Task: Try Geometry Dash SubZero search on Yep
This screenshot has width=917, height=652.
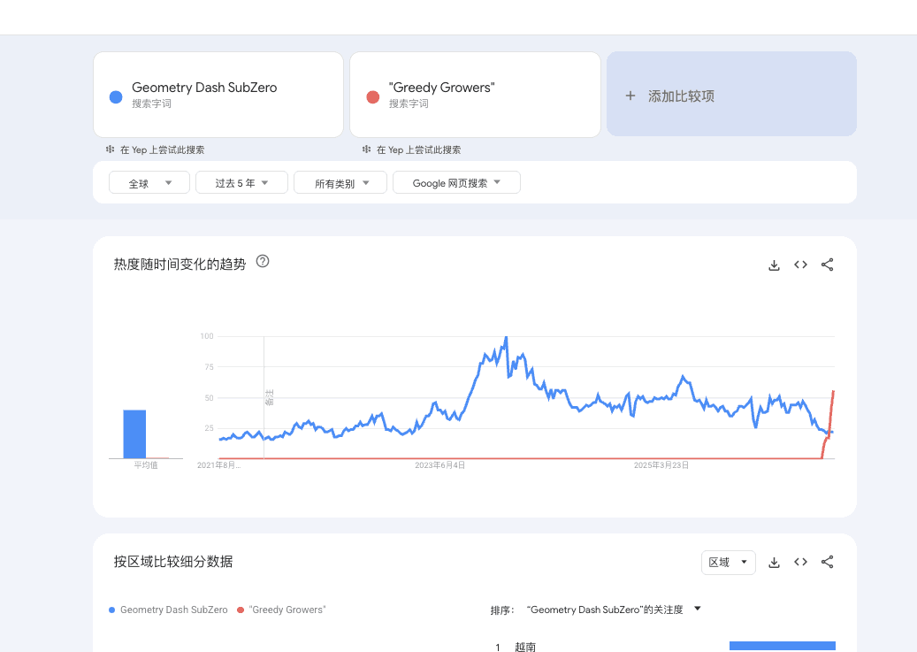Action: click(162, 150)
